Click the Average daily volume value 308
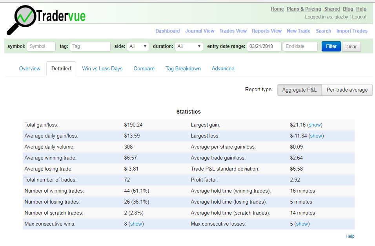This screenshot has height=246, width=375. (x=128, y=147)
